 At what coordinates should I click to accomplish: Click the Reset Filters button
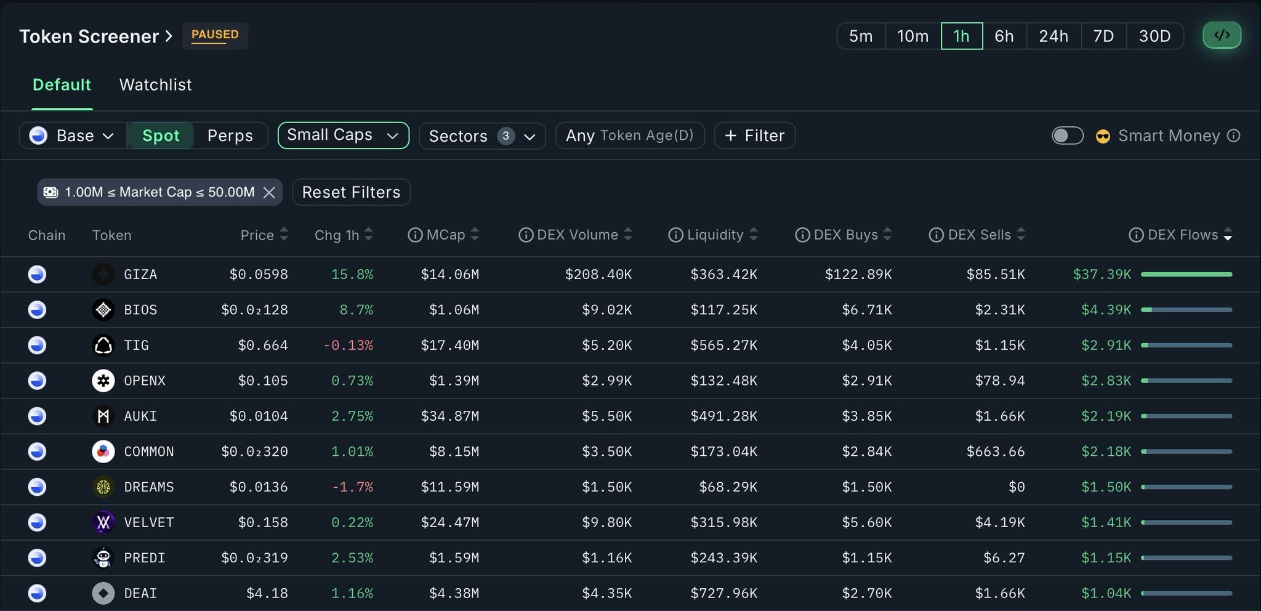pos(351,192)
